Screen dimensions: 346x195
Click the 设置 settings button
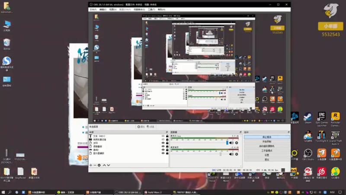267,155
